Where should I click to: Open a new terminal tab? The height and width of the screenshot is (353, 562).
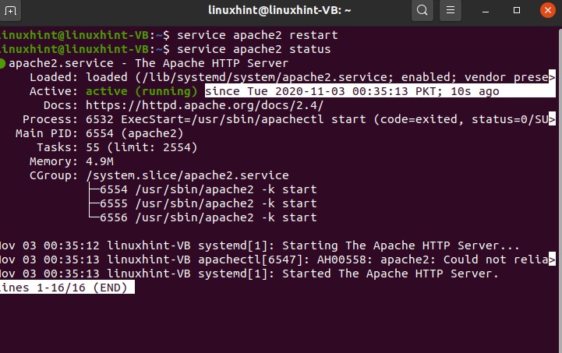click(x=13, y=11)
